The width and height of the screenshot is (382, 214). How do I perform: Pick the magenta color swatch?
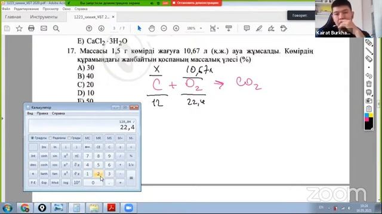[366, 119]
